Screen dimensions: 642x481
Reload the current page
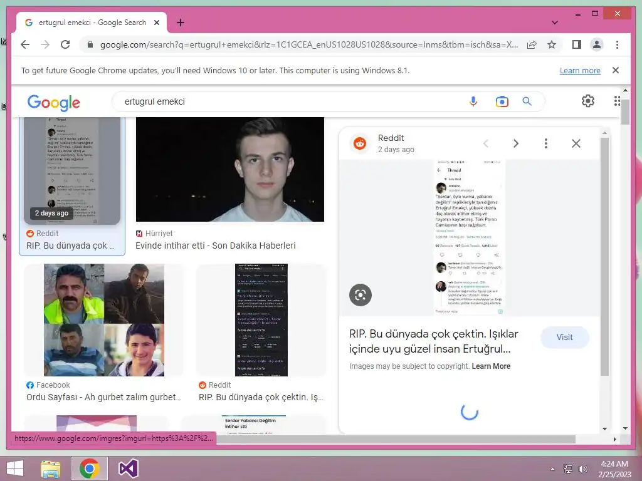[x=65, y=44]
